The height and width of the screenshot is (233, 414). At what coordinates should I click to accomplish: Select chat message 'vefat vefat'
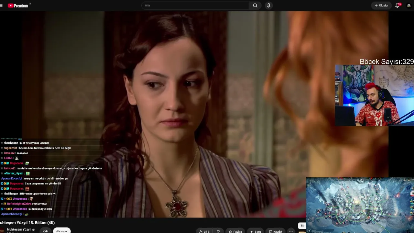click(x=40, y=204)
